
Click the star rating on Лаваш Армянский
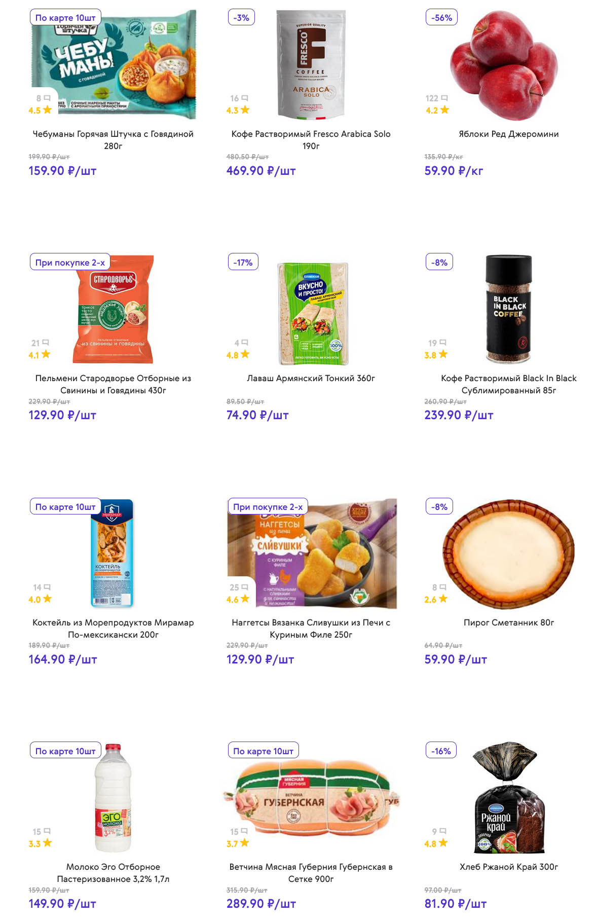click(x=245, y=354)
